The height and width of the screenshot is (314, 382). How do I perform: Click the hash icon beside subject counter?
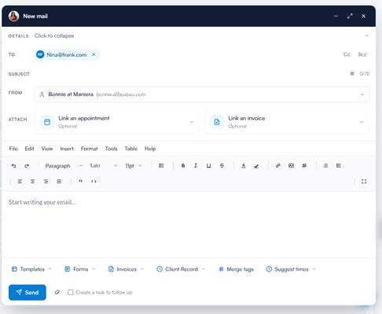point(352,73)
